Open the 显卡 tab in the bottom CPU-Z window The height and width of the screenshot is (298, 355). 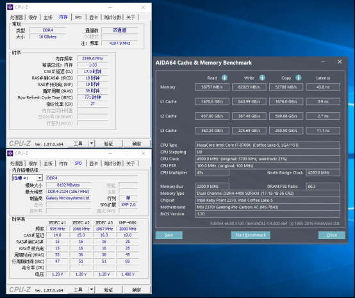coord(94,163)
